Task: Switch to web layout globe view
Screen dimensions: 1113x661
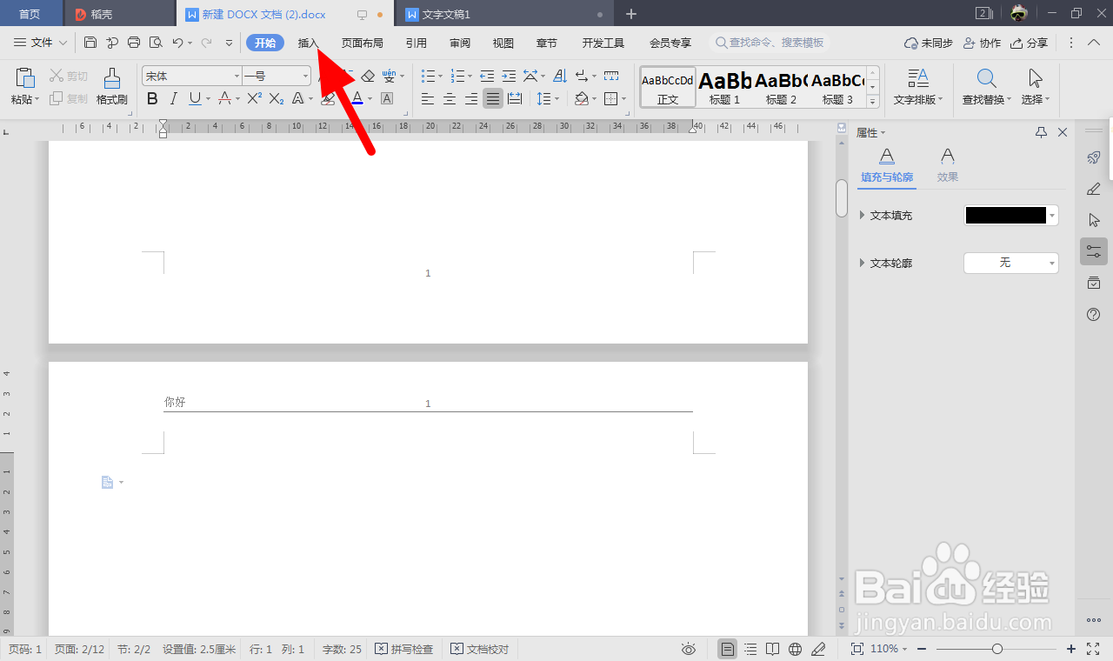Action: (x=795, y=649)
